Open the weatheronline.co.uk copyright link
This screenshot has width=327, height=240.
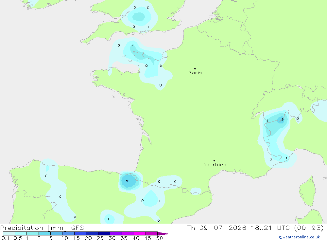click(300, 237)
